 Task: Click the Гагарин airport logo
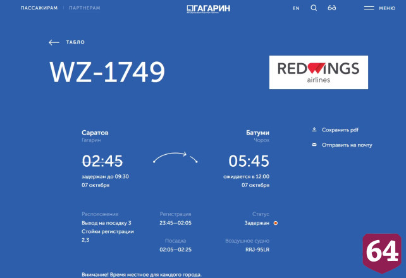click(209, 9)
